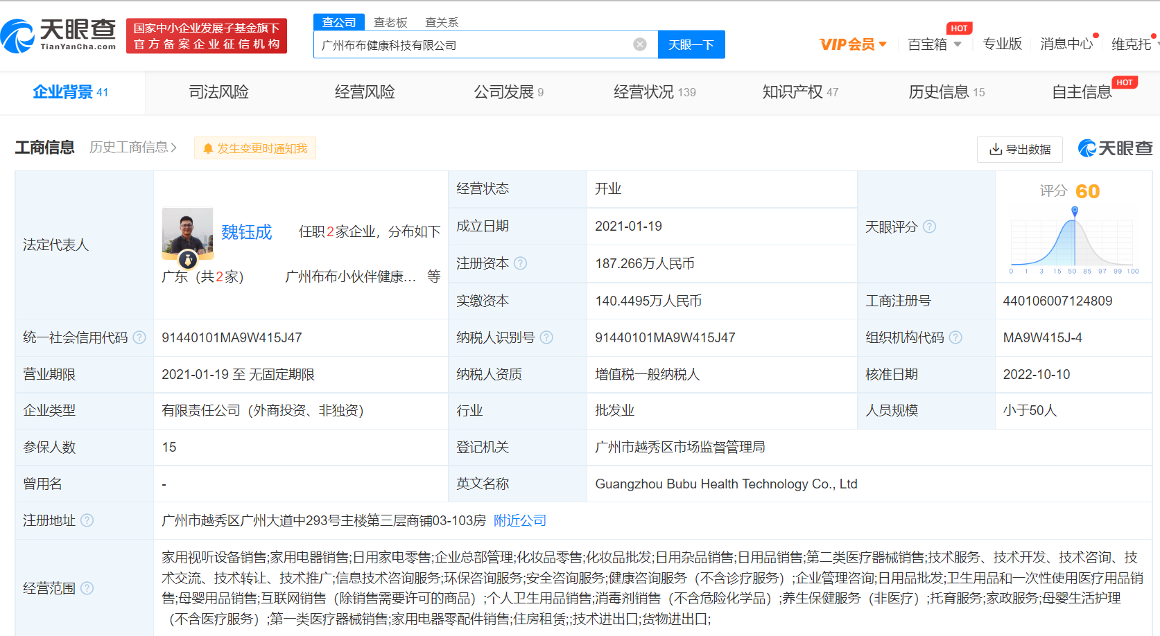Viewport: 1160px width, 636px height.
Task: Open 历史工商信息 chevron link
Action: pos(133,148)
